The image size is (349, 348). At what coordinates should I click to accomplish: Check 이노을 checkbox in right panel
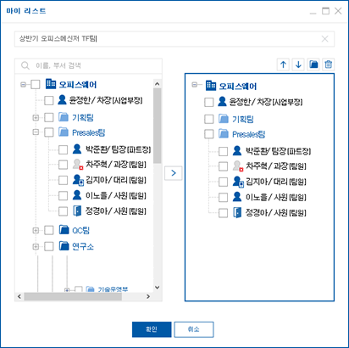click(x=223, y=197)
